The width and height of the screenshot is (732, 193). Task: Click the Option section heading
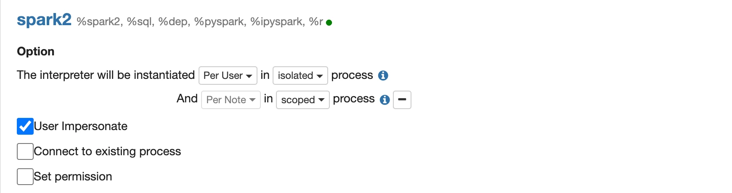[x=36, y=52]
